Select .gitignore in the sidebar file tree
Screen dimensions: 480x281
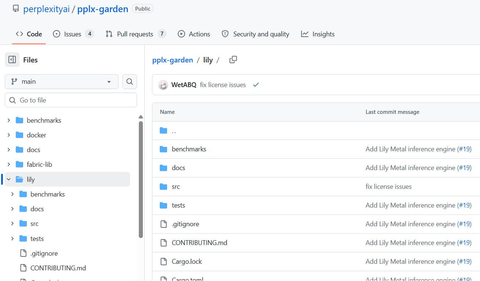pyautogui.click(x=44, y=253)
